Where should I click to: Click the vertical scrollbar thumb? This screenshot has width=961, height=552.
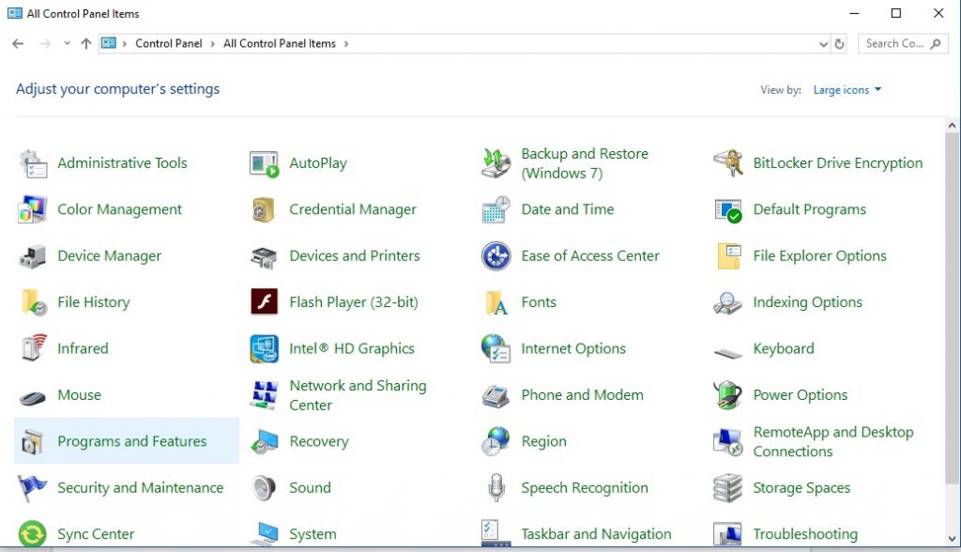[952, 309]
